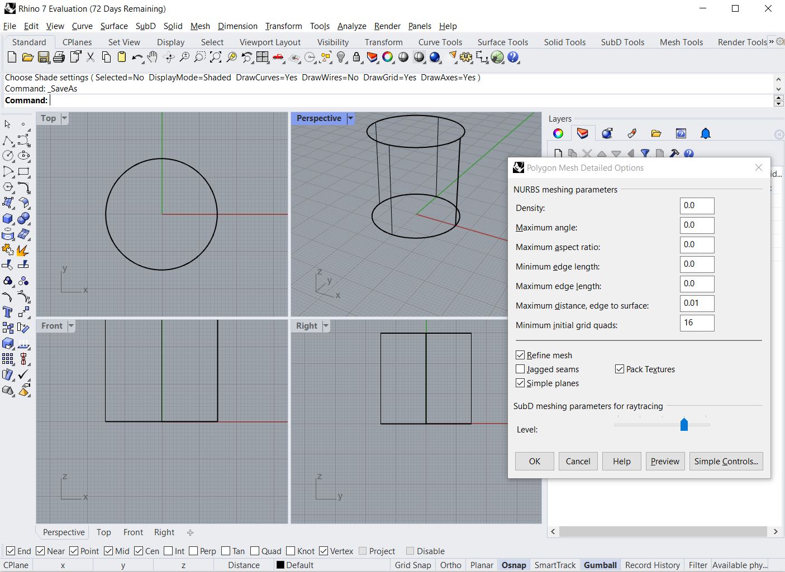Toggle the Pack Textures checkbox
785x572 pixels.
click(x=620, y=369)
